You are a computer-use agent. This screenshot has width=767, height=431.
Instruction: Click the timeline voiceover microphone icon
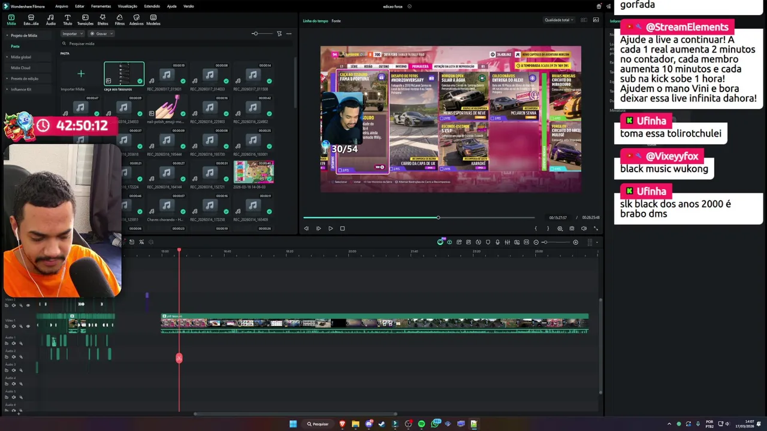497,242
